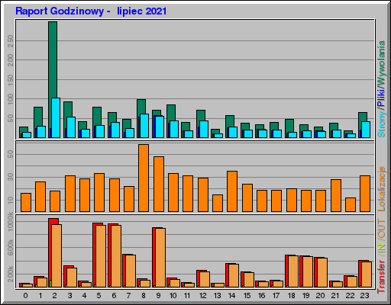391x305 pixels.
Task: Click hour label 7 on x-axis
Action: [128, 296]
